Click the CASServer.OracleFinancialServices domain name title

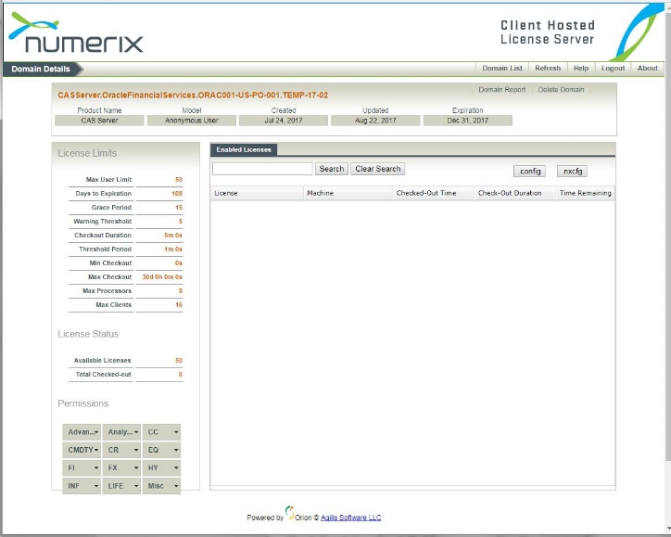click(x=193, y=96)
